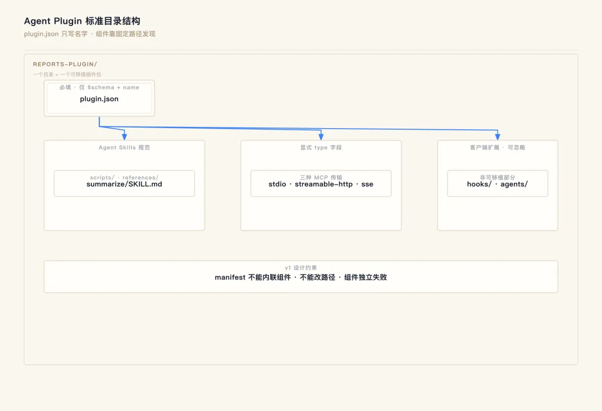Select the 'hooks/ · agents/' box
The width and height of the screenshot is (602, 411).
[x=498, y=183]
